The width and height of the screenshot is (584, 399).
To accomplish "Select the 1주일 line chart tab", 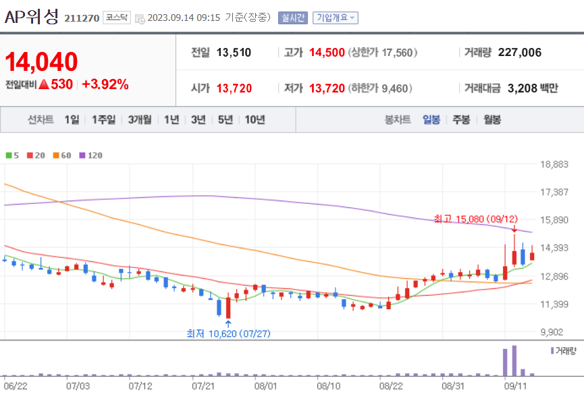I will [x=103, y=119].
